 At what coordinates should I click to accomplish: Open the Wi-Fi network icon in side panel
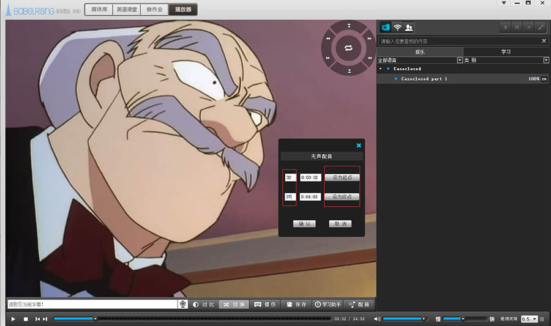[397, 28]
